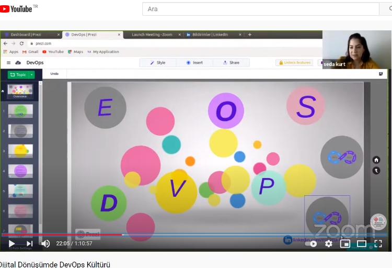Open the player settings gear
Image resolution: width=392 pixels, height=268 pixels.
click(x=328, y=243)
